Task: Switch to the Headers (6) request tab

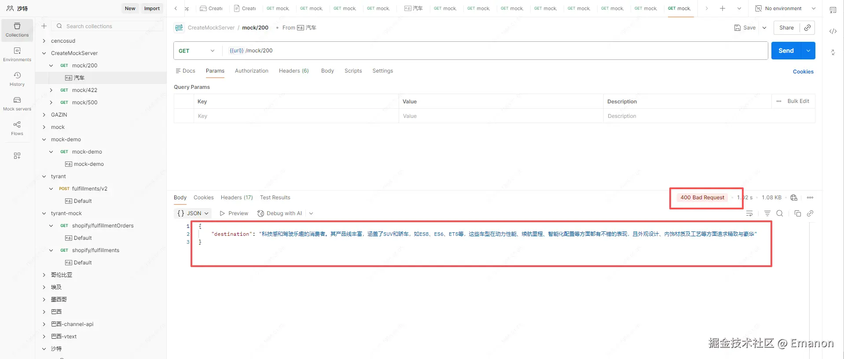Action: click(294, 71)
